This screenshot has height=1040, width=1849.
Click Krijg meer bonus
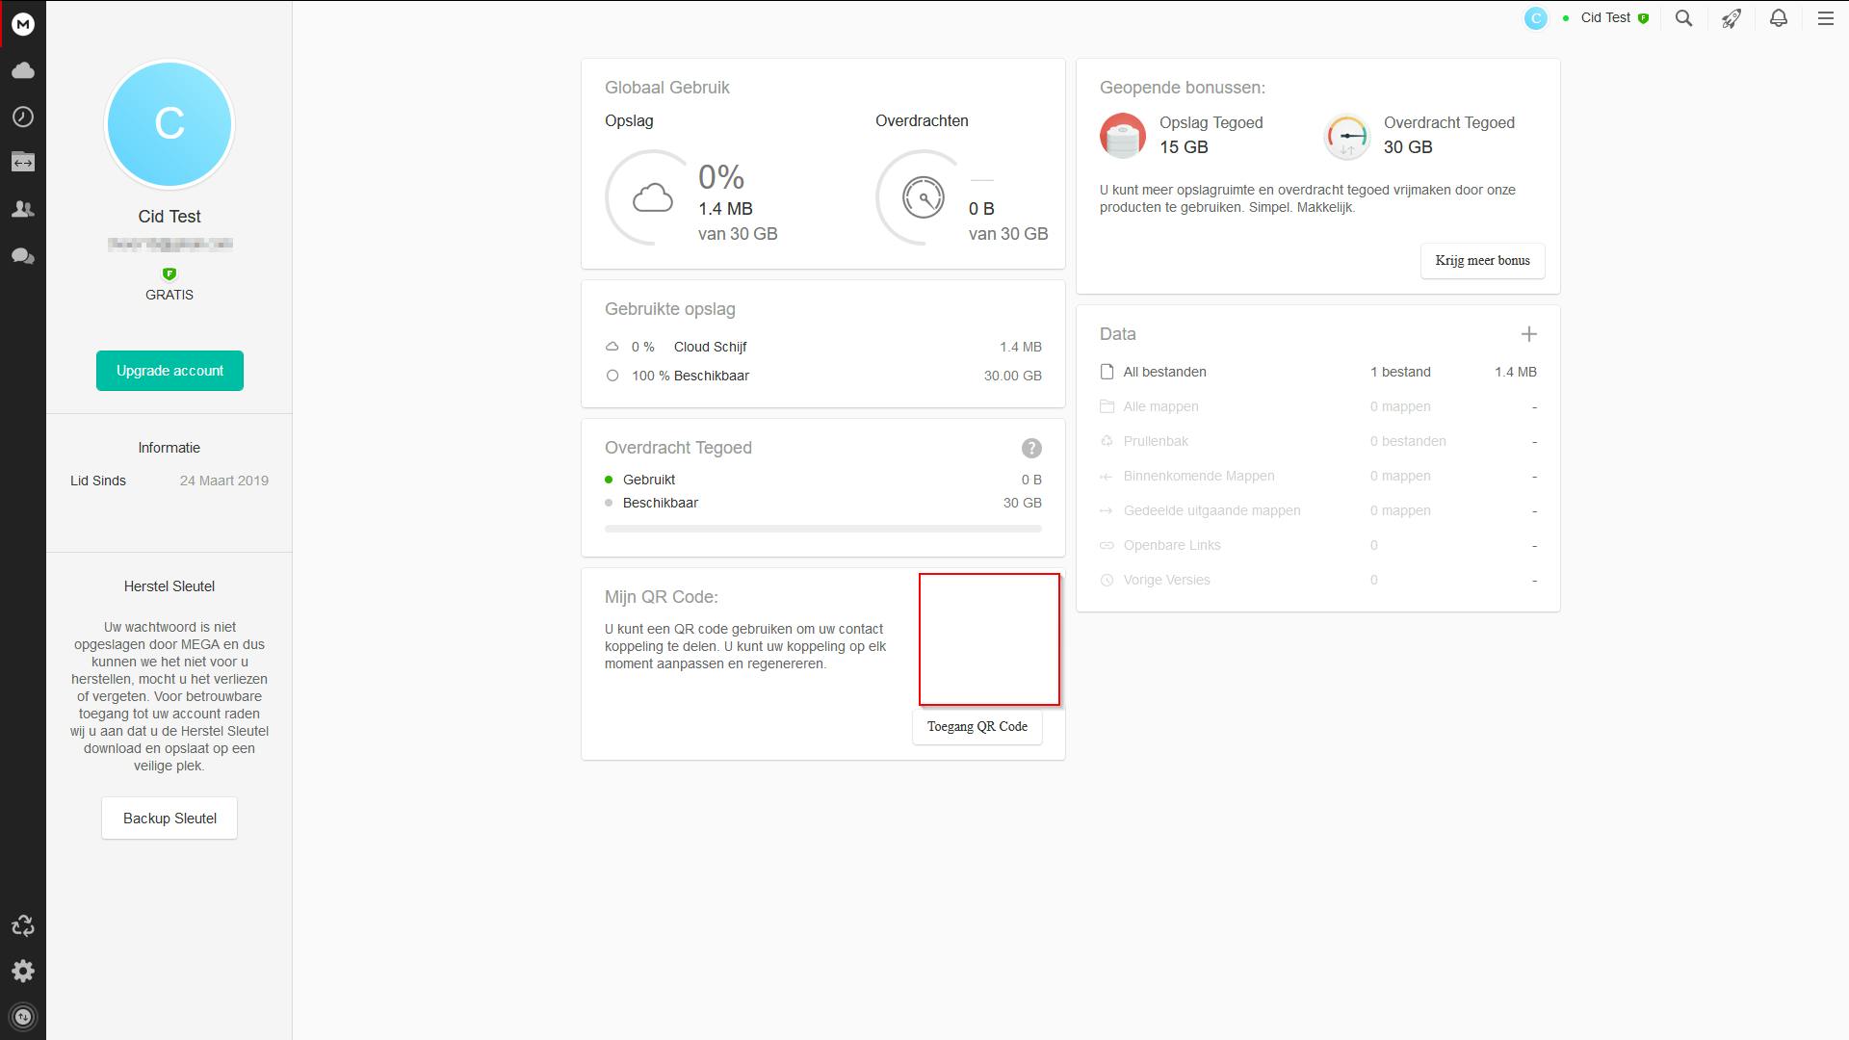pos(1482,260)
